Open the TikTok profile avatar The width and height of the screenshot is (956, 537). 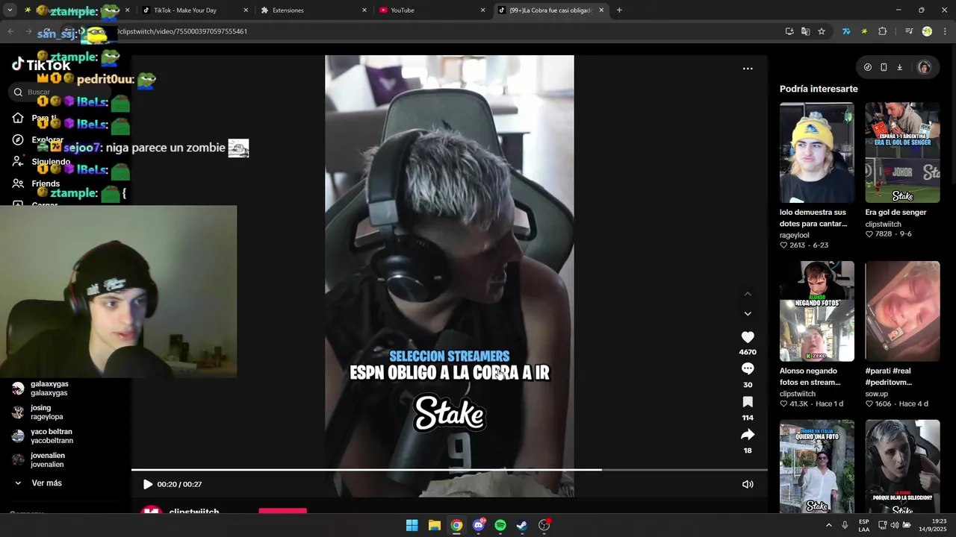click(x=924, y=67)
